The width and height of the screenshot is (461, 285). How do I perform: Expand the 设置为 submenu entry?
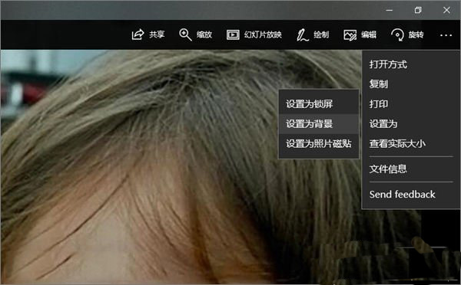[x=411, y=124]
